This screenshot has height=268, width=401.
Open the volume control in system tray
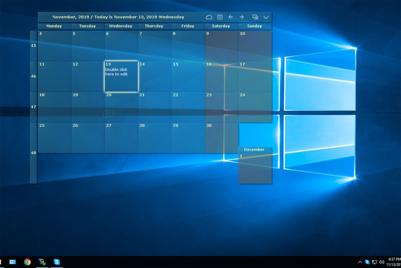[x=382, y=262]
